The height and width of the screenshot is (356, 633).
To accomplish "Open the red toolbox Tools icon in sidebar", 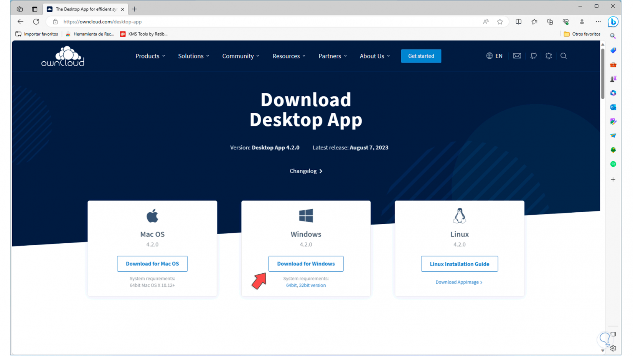I will 613,65.
